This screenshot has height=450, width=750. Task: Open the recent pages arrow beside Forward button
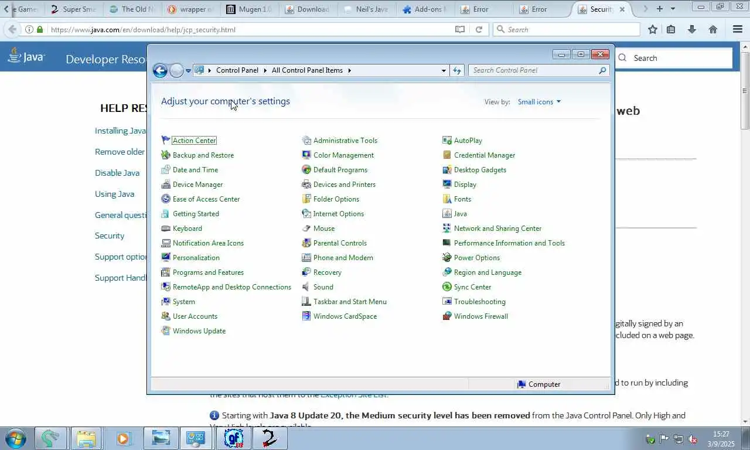click(188, 70)
